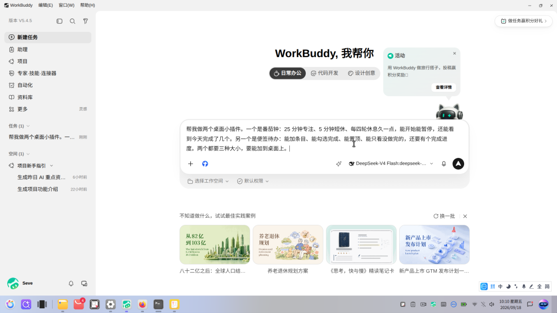Open search in the sidebar header
The width and height of the screenshot is (557, 313).
[x=73, y=21]
